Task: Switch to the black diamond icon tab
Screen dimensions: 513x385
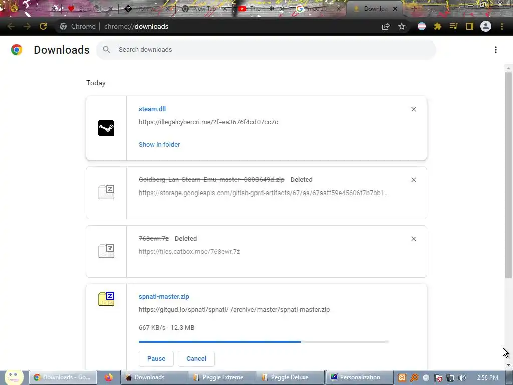Action: coord(147,9)
